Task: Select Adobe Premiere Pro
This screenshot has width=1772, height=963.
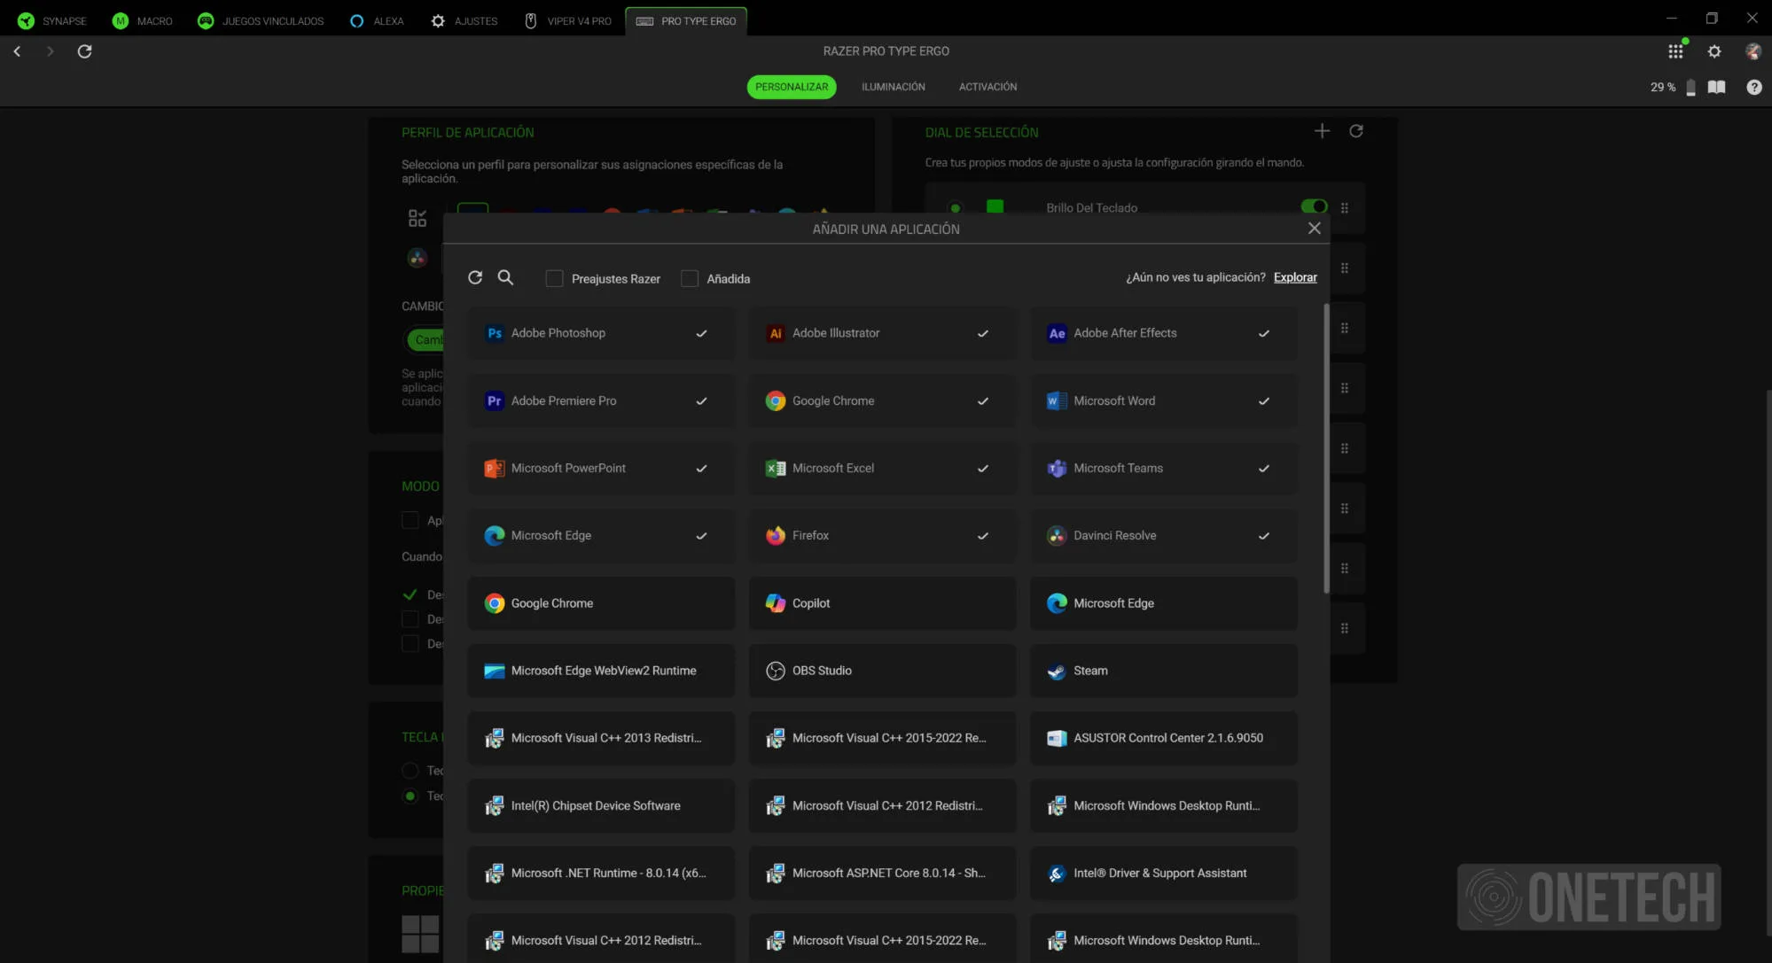Action: click(601, 401)
